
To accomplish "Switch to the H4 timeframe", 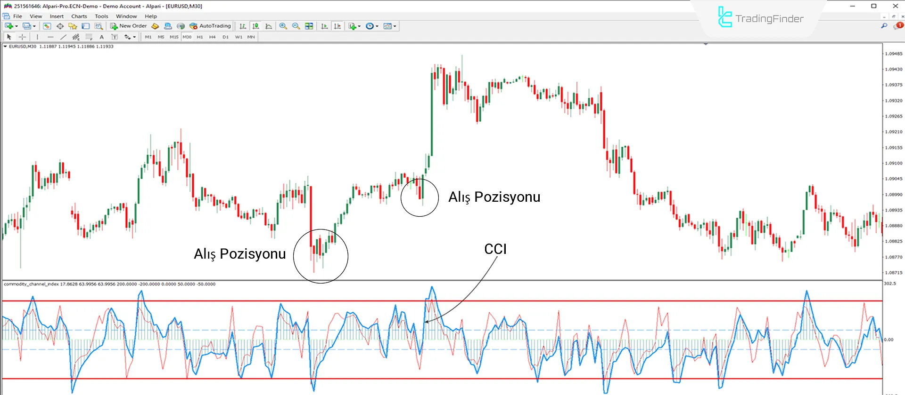I will [212, 37].
